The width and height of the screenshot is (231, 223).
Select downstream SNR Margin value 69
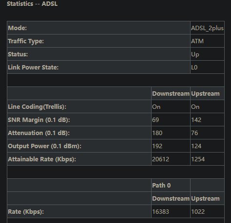[x=155, y=120]
